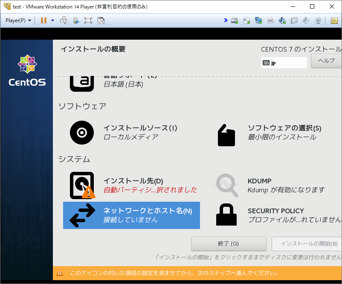Click the hard disk device icon
Screen dimensions: 342x284
pos(235,21)
